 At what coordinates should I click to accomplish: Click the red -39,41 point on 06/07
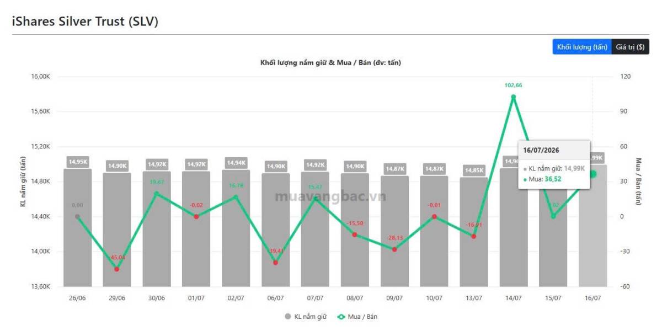275,263
